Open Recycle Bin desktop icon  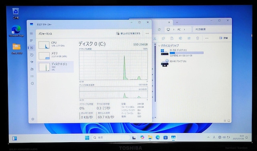[16, 13]
